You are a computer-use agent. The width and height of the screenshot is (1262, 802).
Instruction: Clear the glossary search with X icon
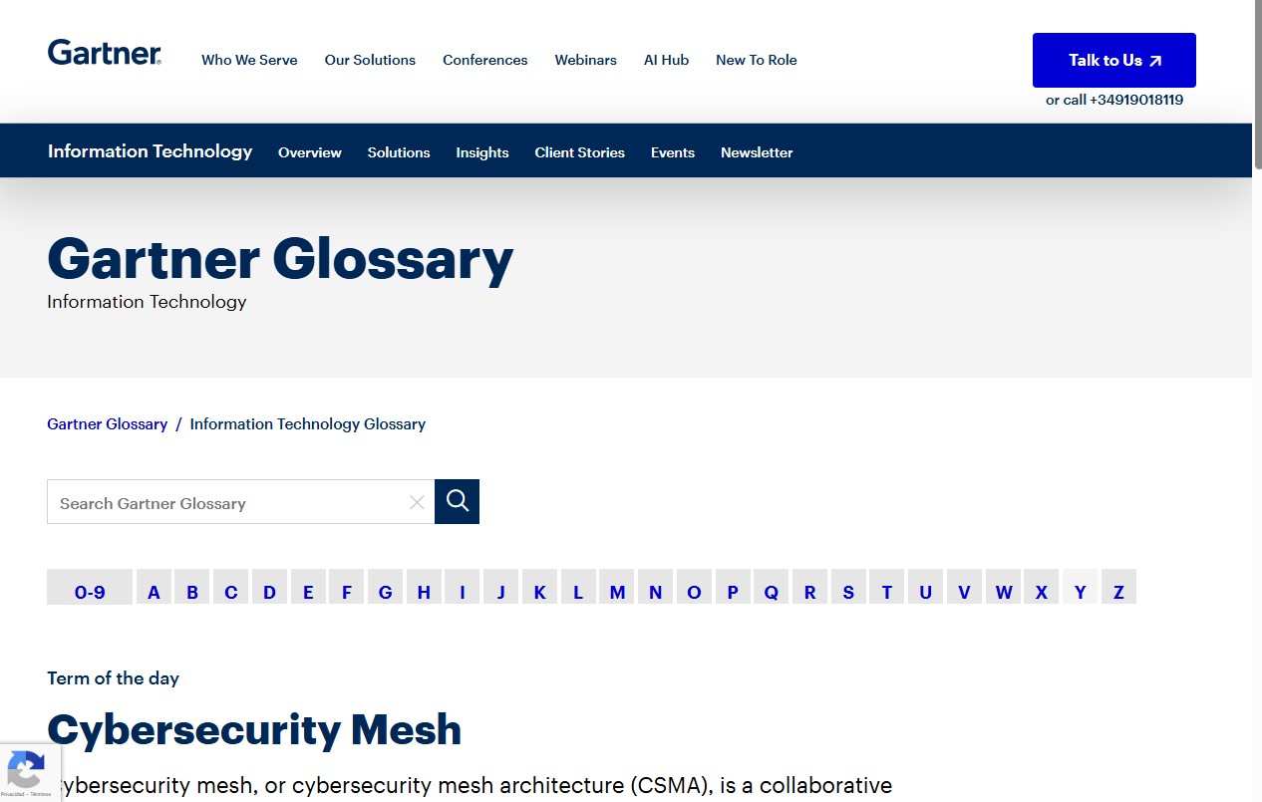tap(417, 502)
